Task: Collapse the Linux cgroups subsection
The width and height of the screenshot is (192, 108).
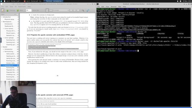Action: (3, 38)
